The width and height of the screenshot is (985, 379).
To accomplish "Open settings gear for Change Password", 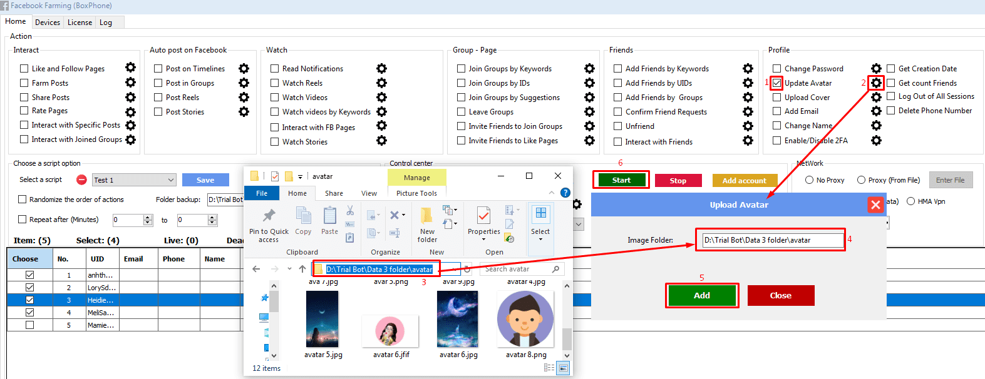I will point(876,68).
